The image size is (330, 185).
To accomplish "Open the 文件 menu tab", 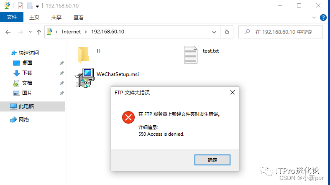I will pos(12,17).
